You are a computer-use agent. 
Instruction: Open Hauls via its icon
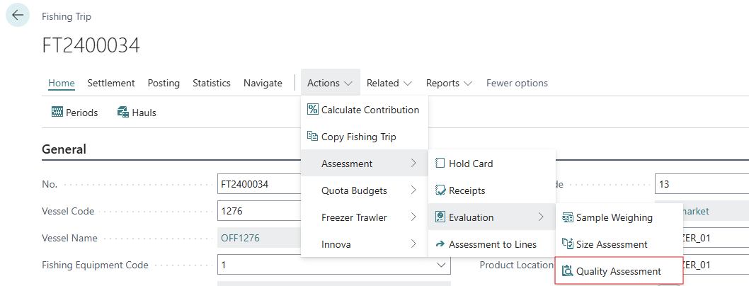click(x=122, y=112)
